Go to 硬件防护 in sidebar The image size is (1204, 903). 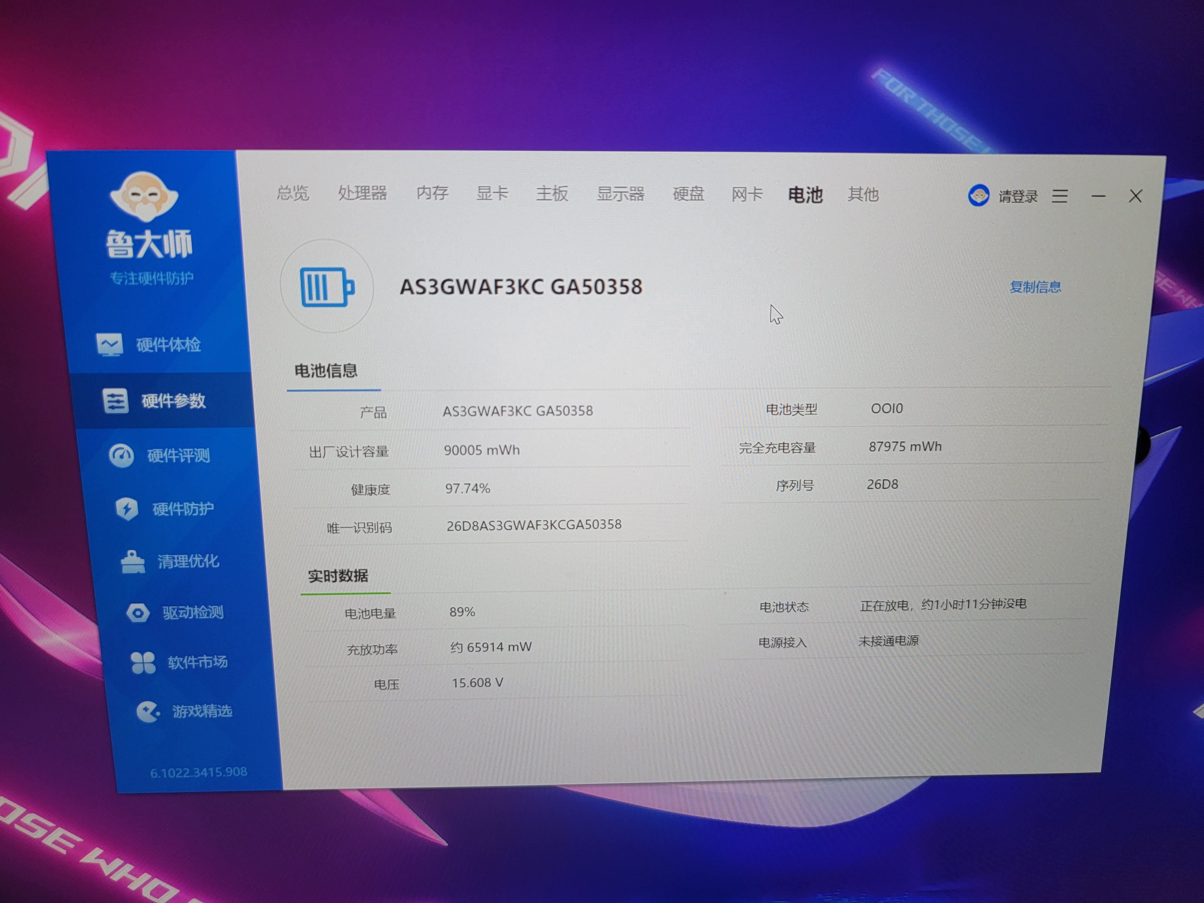coord(183,509)
